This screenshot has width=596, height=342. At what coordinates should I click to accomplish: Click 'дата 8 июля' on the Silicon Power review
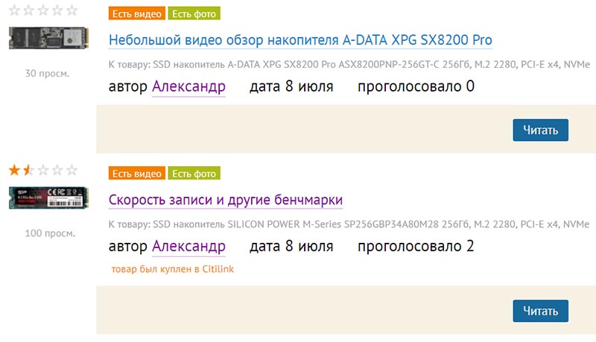pyautogui.click(x=291, y=246)
